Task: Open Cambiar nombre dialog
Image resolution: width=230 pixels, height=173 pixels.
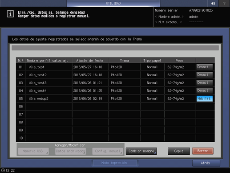Action: 141,151
